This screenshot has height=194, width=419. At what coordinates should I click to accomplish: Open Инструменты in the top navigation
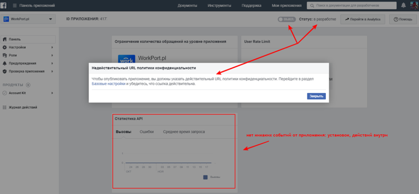tap(219, 5)
